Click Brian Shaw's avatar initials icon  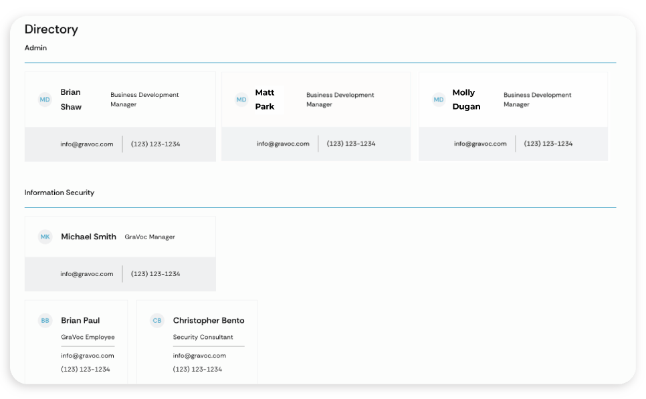point(44,99)
